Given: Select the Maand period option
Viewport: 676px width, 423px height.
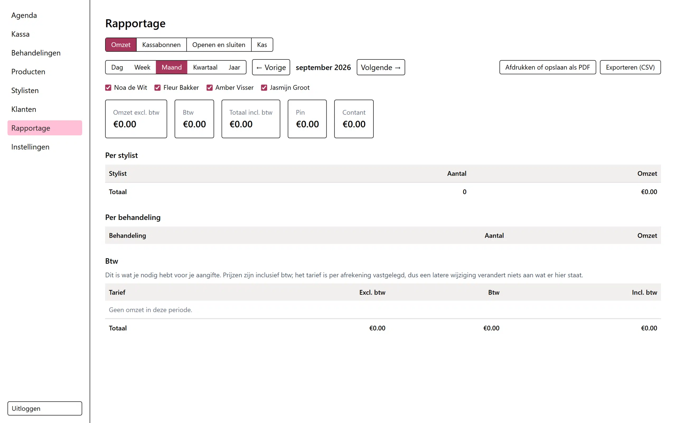Looking at the screenshot, I should coord(172,67).
